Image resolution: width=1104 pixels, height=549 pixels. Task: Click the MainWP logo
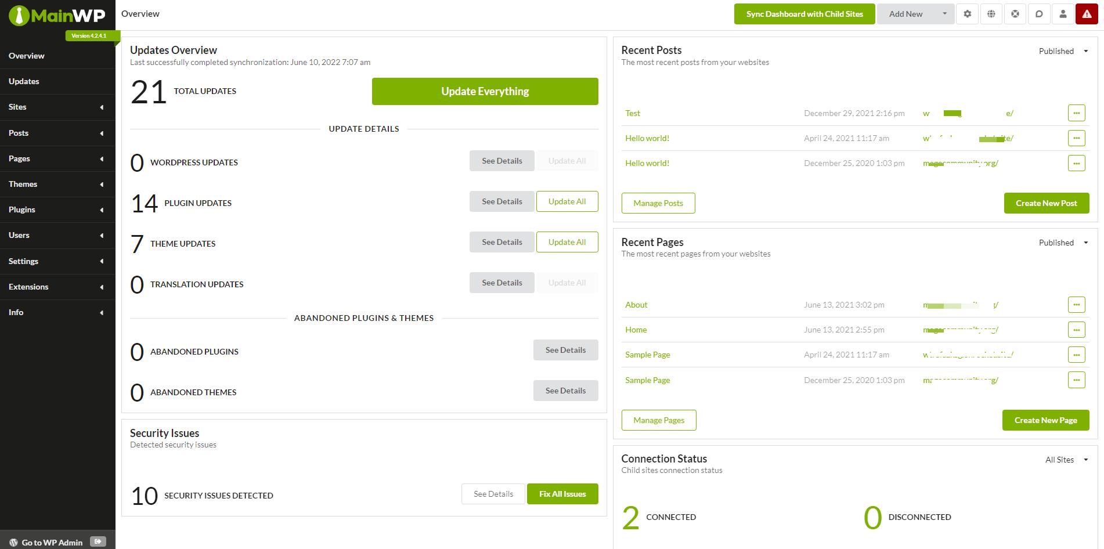[57, 16]
